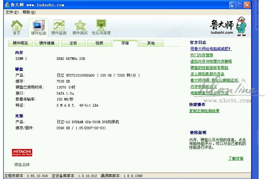
Task: Click the interface value SATA 1.0a
Action: tap(65, 93)
